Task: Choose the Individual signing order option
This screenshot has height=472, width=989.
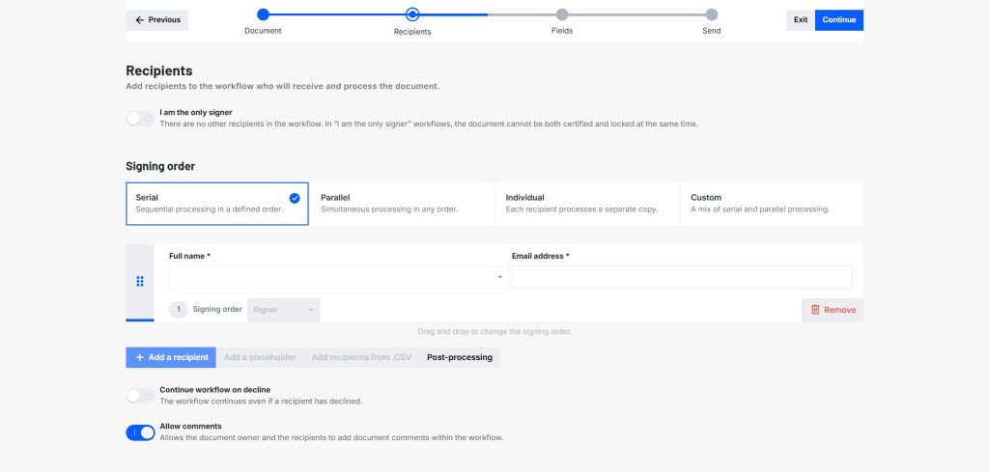Action: coord(587,204)
